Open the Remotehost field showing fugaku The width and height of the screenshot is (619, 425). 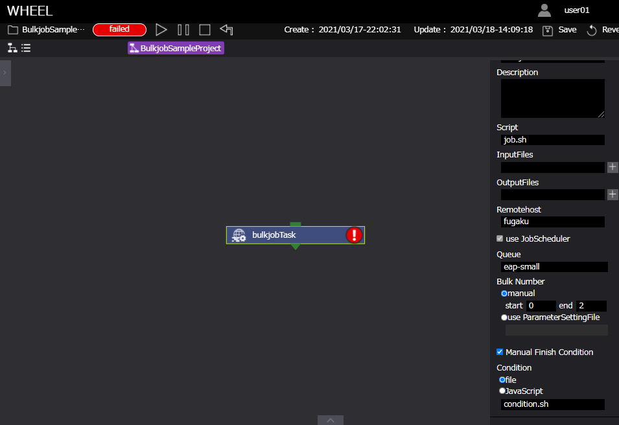552,222
